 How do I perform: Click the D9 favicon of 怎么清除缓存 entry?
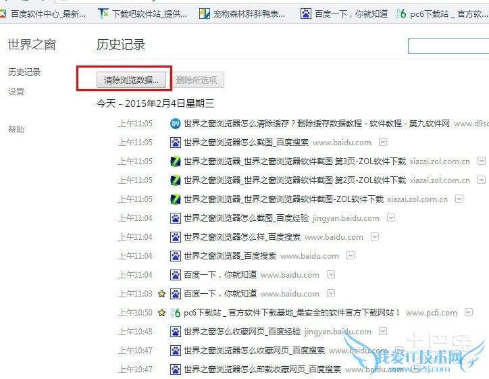[x=175, y=124]
